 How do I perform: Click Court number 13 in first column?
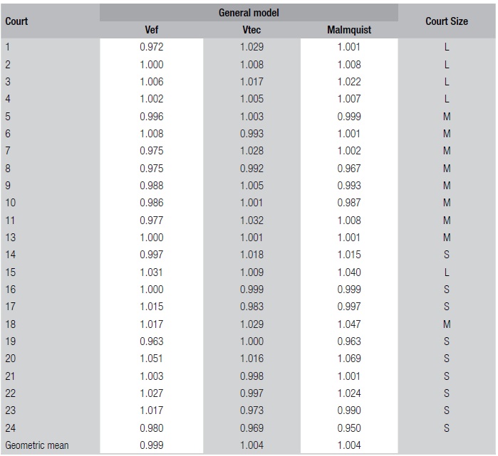coord(10,238)
